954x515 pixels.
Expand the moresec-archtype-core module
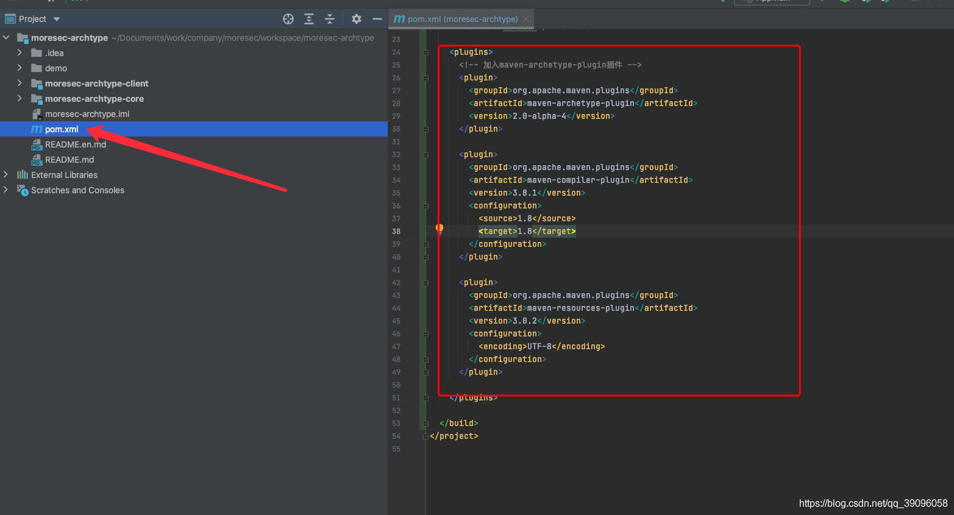click(20, 99)
